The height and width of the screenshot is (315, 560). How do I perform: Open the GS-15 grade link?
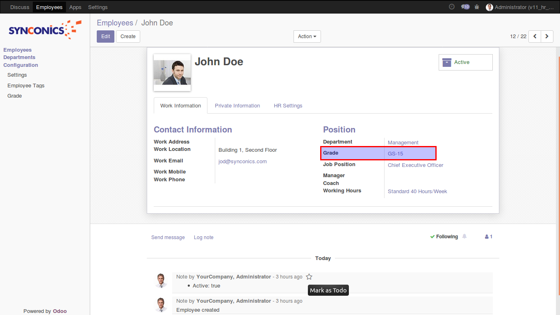[x=396, y=154]
